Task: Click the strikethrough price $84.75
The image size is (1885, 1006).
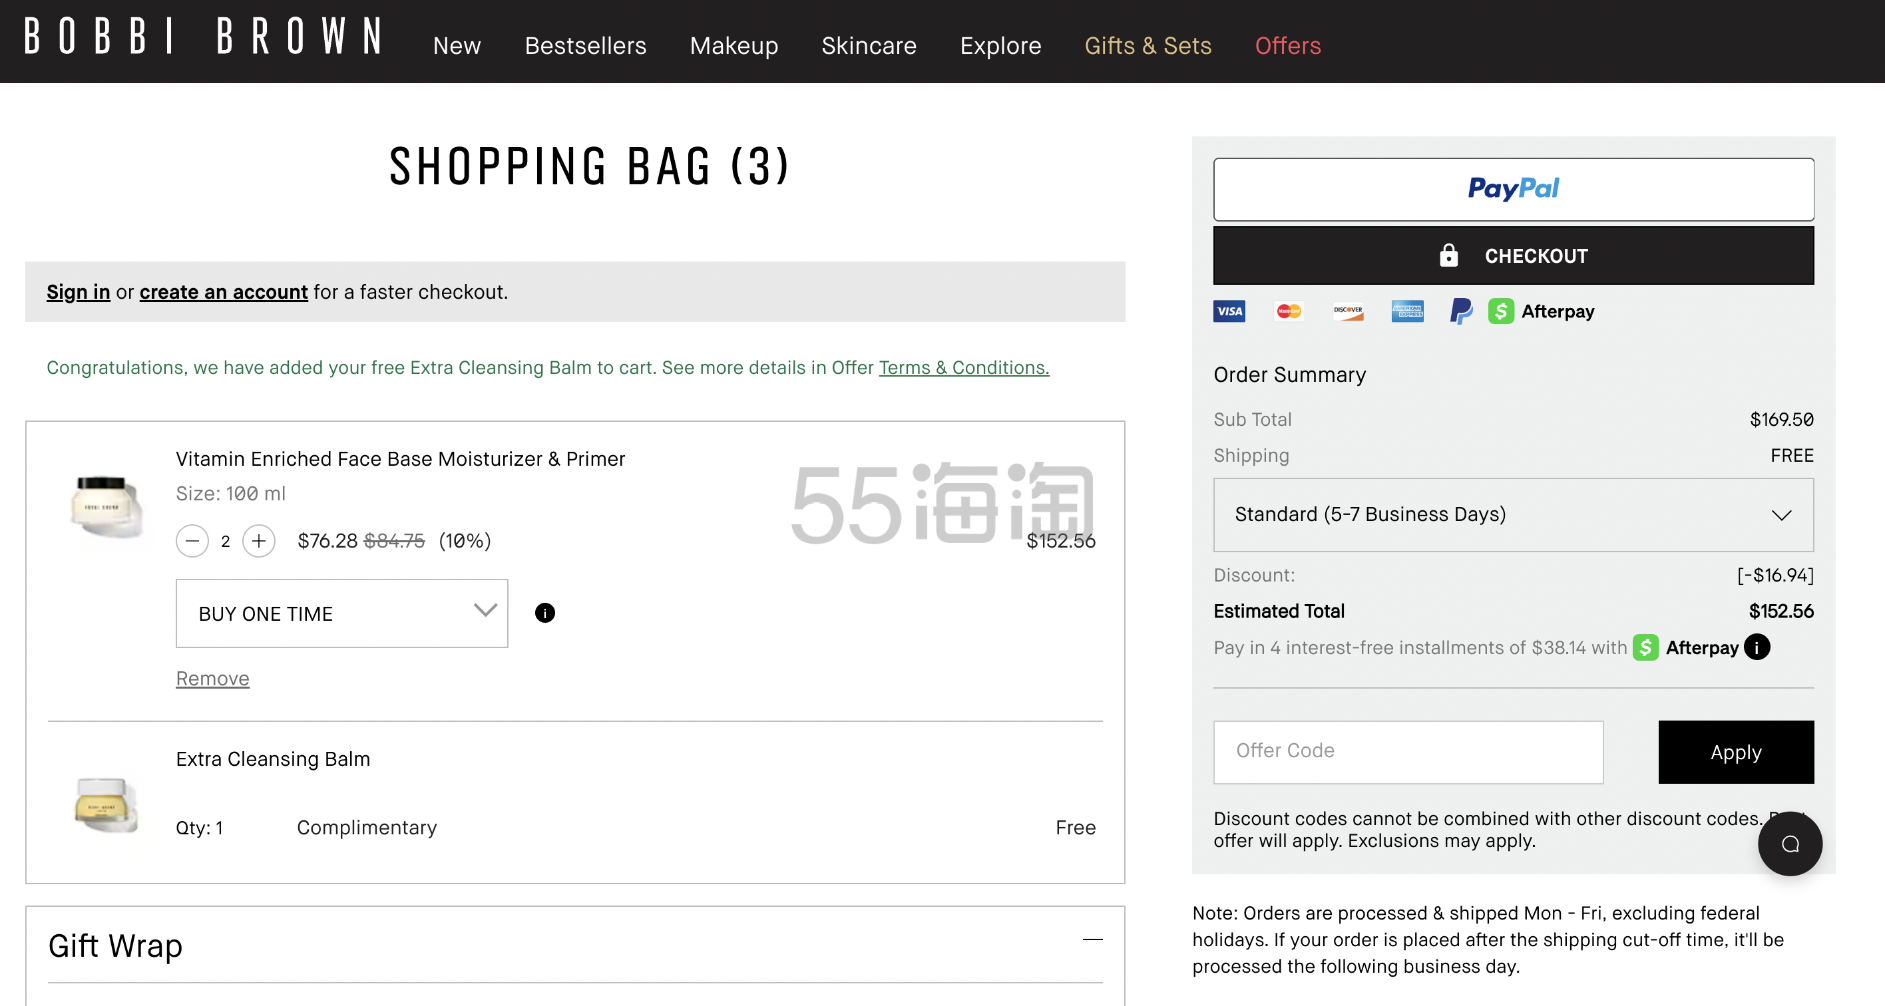Action: 395,542
